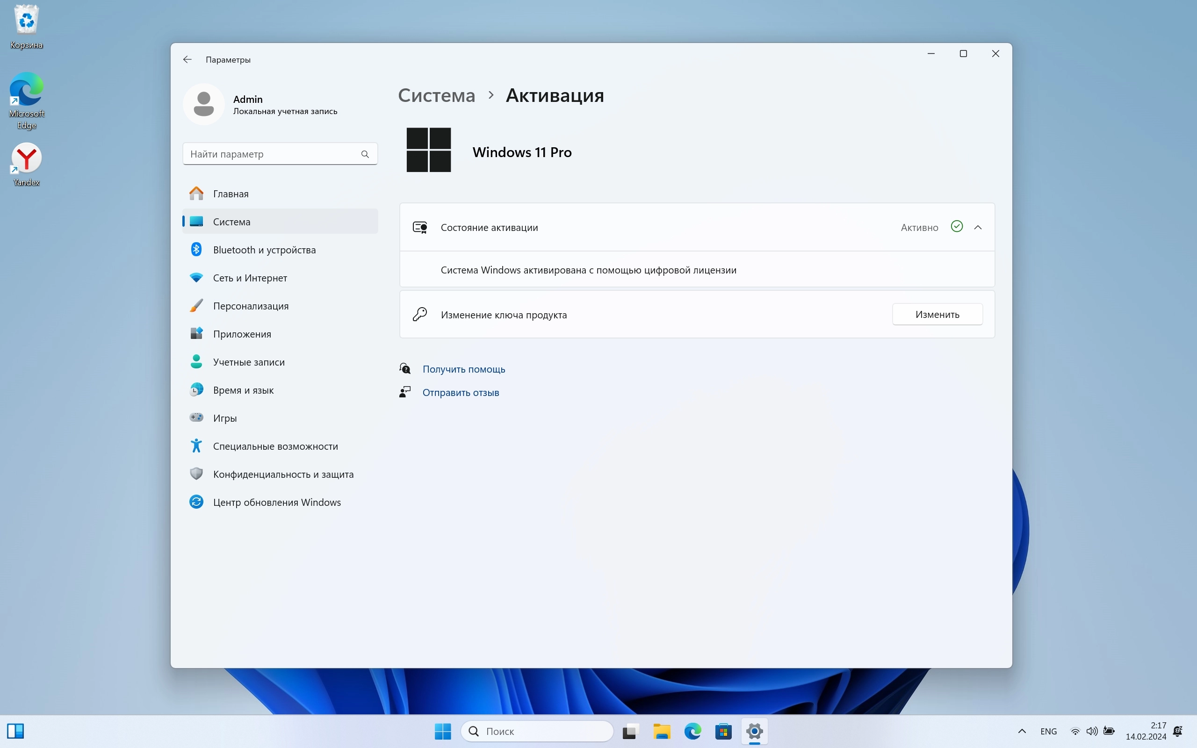Image resolution: width=1197 pixels, height=748 pixels.
Task: Switch ENG input language in tray
Action: click(1048, 731)
